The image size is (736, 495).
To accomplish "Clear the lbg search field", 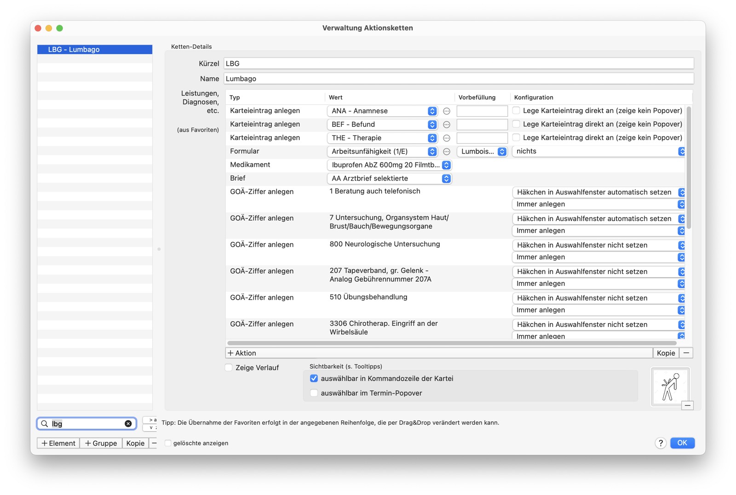I will coord(128,424).
